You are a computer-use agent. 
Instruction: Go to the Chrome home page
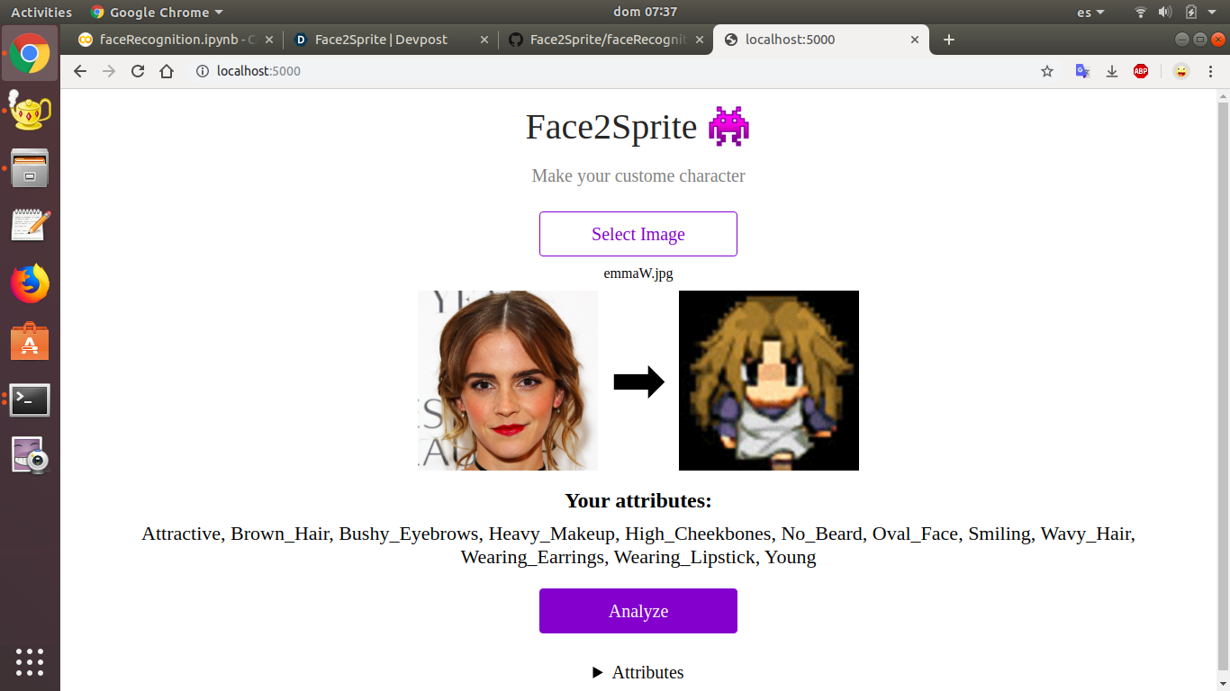167,71
